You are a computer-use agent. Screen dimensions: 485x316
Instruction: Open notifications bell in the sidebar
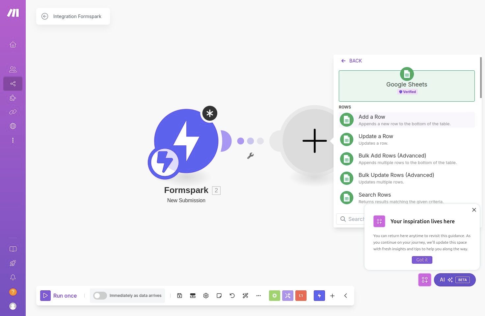click(x=13, y=278)
